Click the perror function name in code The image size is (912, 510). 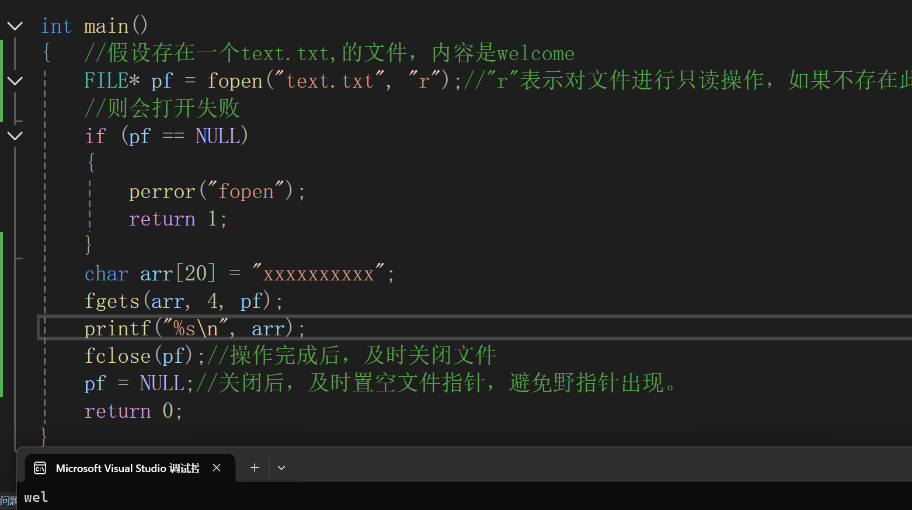162,190
